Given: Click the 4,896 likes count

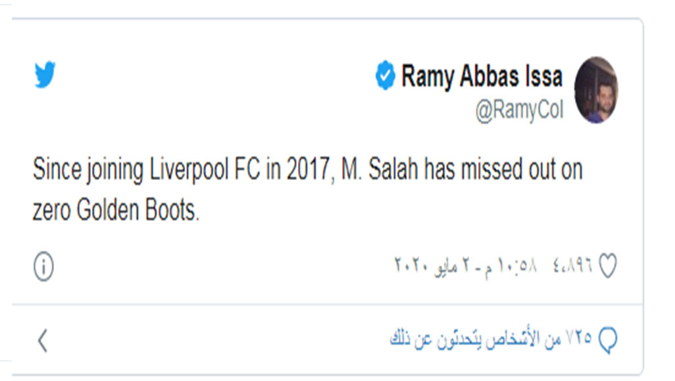Looking at the screenshot, I should click(x=572, y=265).
